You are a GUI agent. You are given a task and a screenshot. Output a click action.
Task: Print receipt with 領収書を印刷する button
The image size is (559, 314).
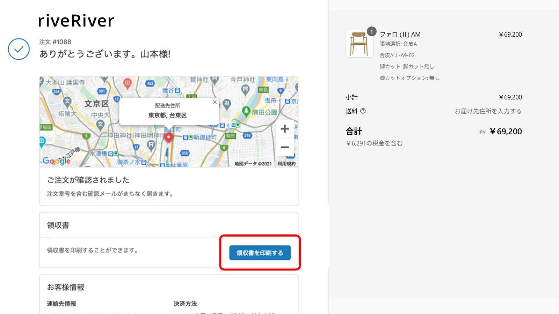pyautogui.click(x=260, y=253)
